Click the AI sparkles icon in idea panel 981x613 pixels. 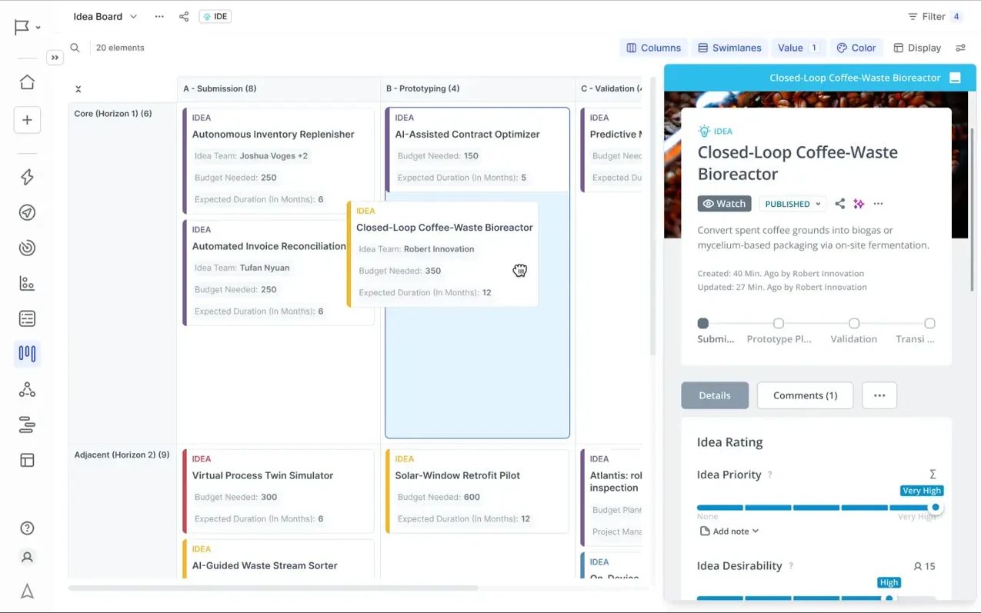click(859, 203)
